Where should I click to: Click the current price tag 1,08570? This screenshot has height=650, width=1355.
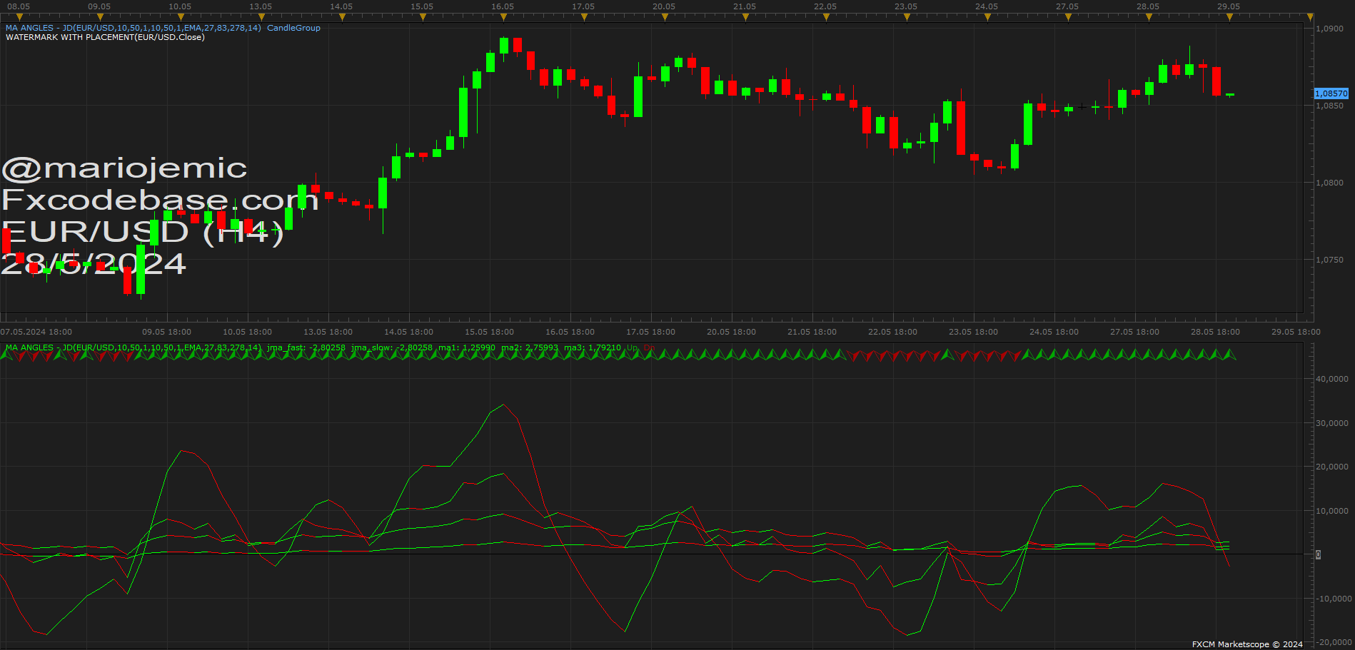[x=1331, y=93]
